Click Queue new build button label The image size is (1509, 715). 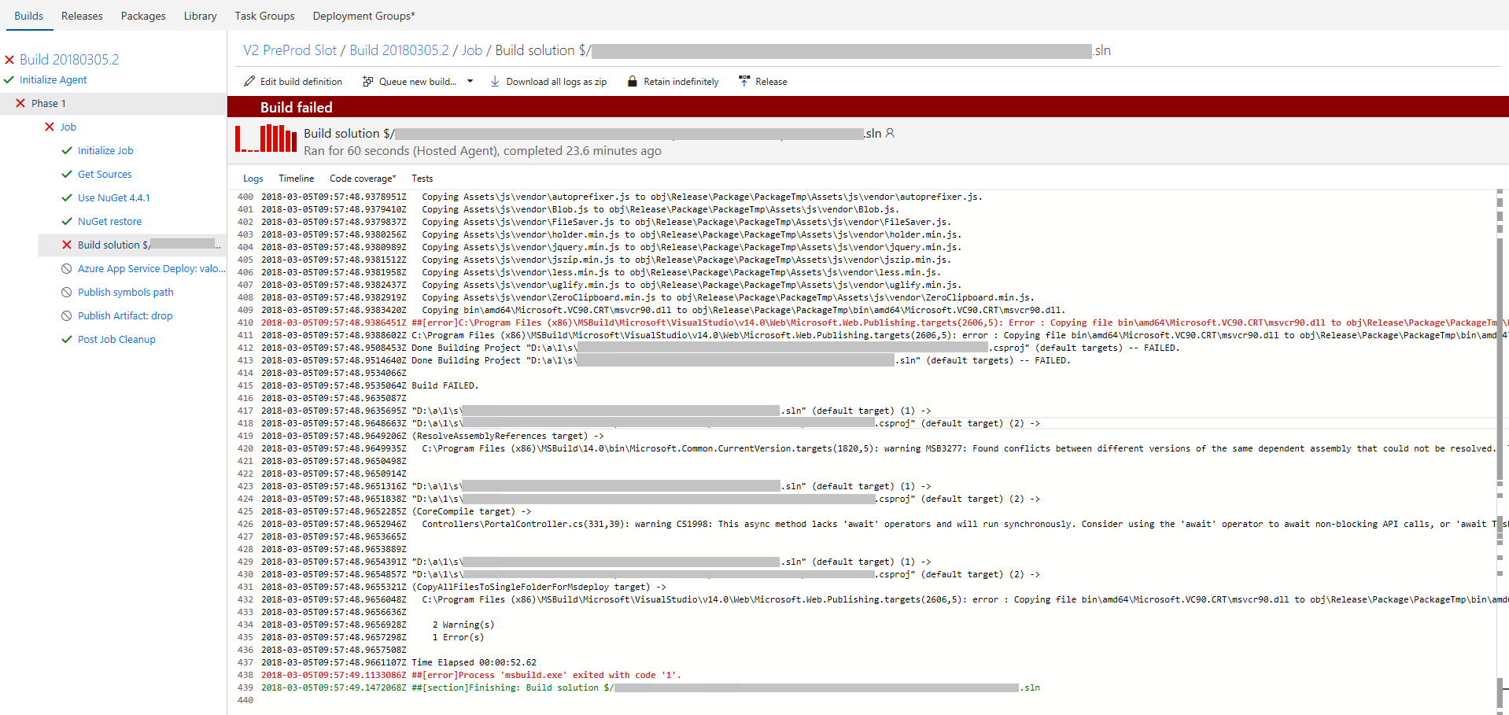pyautogui.click(x=418, y=82)
